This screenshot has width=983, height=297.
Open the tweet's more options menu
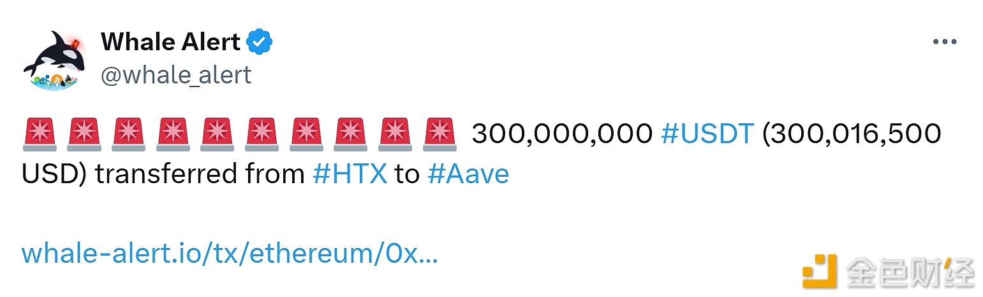pyautogui.click(x=944, y=42)
